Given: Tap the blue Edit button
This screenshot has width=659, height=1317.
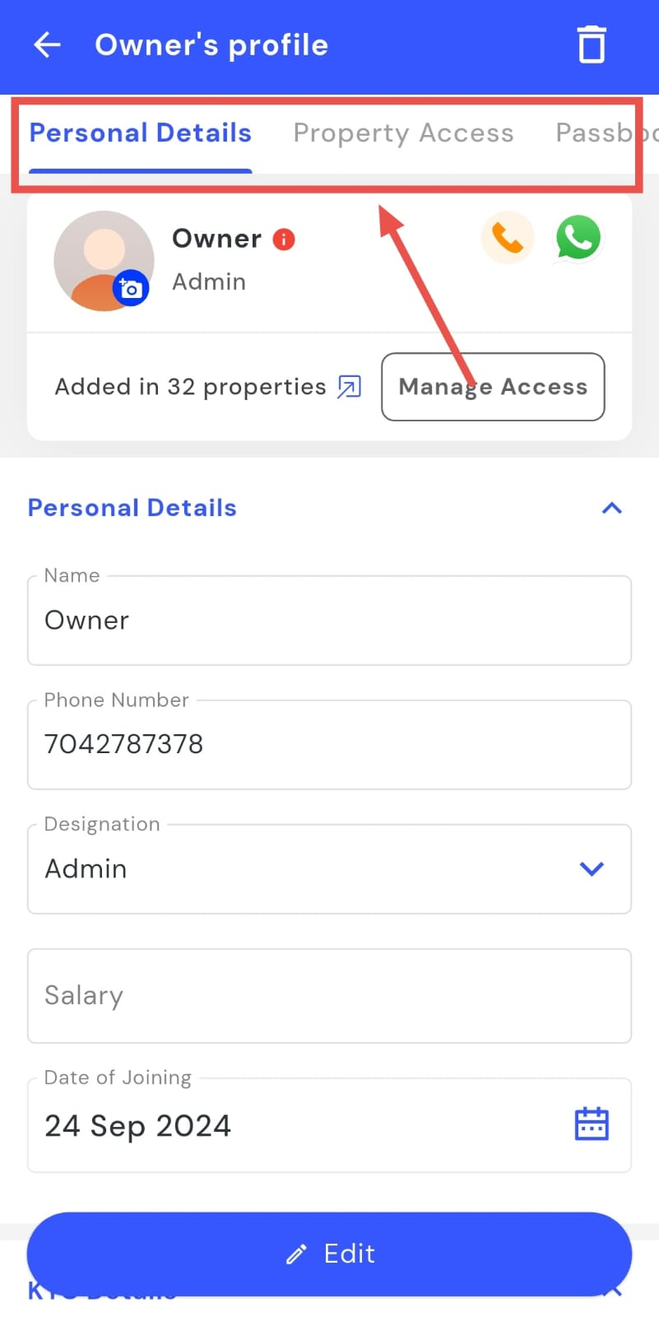Looking at the screenshot, I should click(329, 1254).
